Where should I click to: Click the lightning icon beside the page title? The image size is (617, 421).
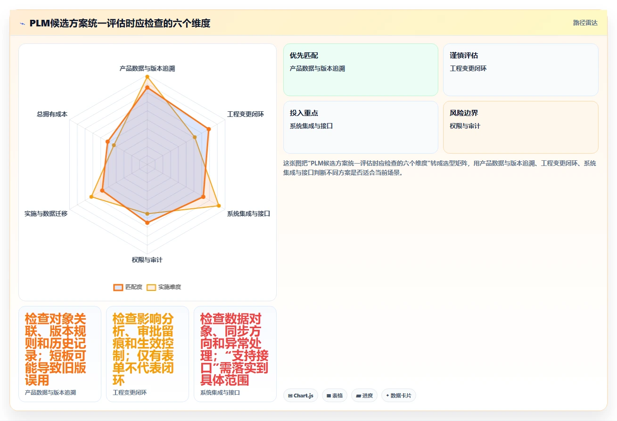(x=22, y=23)
